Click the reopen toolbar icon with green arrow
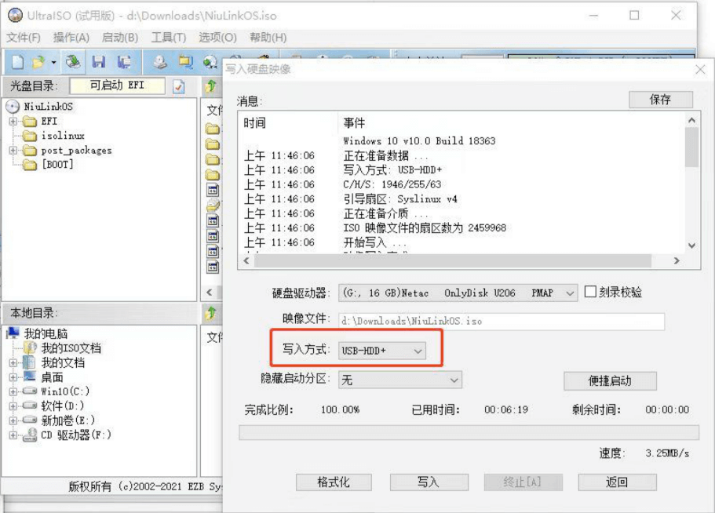 coord(73,62)
